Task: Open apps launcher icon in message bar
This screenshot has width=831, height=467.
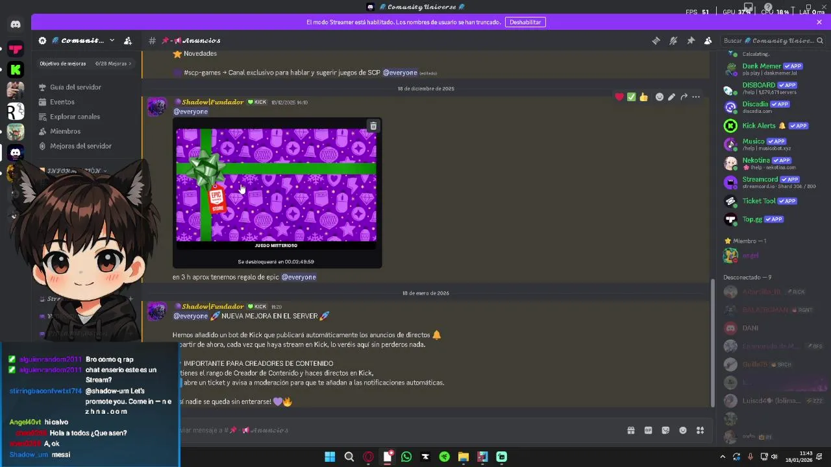Action: (x=701, y=430)
